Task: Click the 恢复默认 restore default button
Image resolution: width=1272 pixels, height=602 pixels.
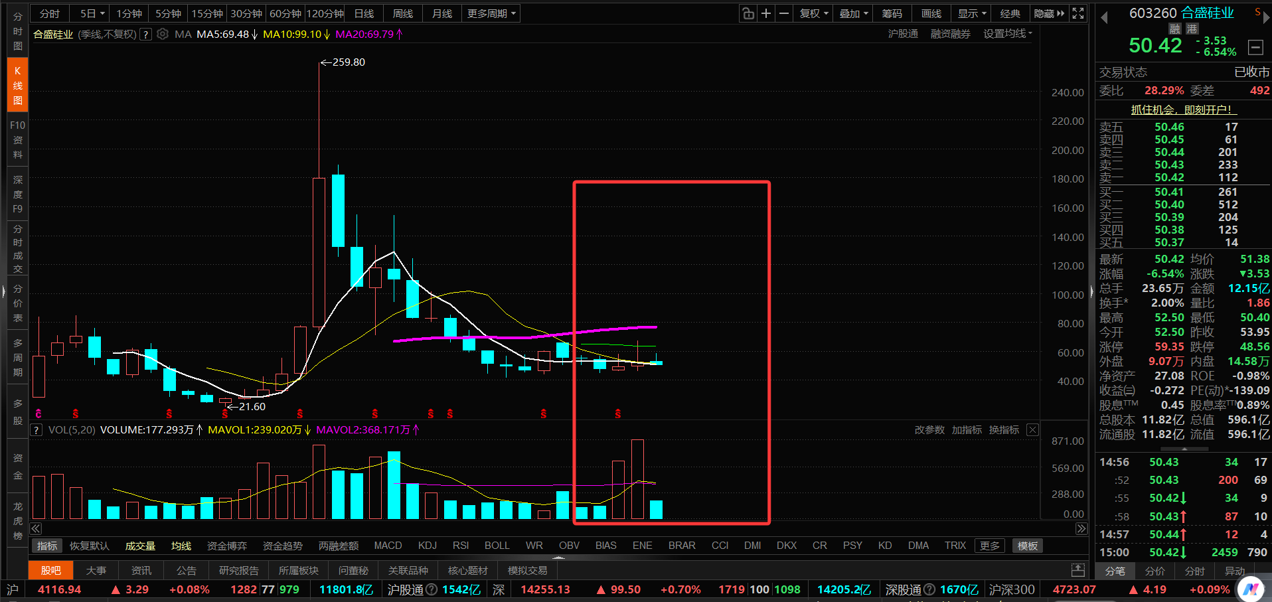Action: point(90,546)
